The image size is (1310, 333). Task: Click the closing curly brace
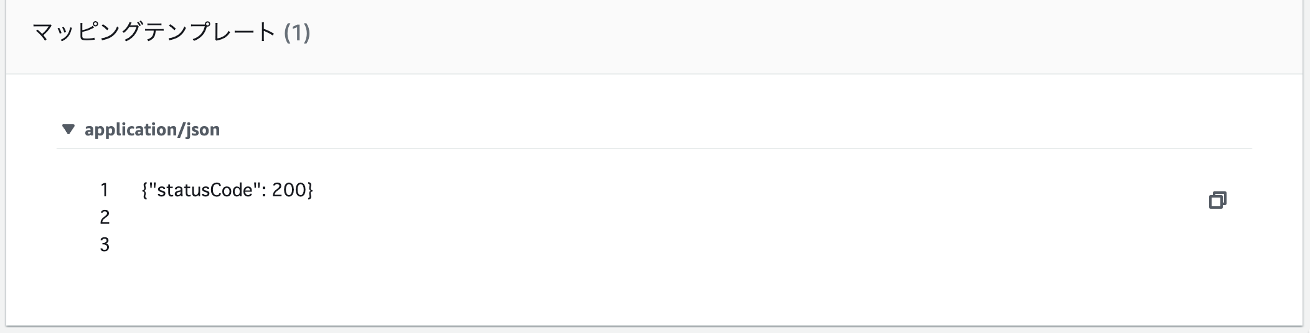pos(309,189)
